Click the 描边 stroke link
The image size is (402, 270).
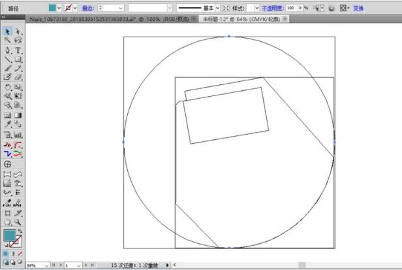(87, 8)
